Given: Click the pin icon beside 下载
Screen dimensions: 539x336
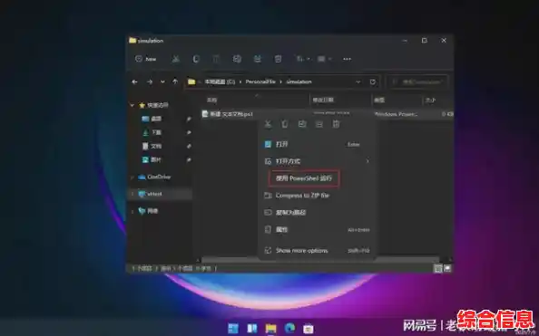Looking at the screenshot, I should click(x=189, y=132).
